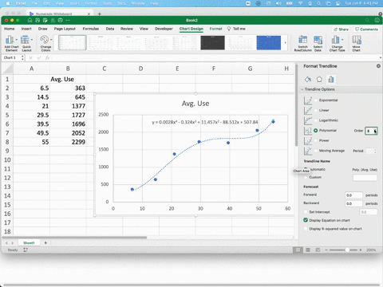
Task: Click the Logarithmic trendline graph icon
Action: click(x=308, y=120)
